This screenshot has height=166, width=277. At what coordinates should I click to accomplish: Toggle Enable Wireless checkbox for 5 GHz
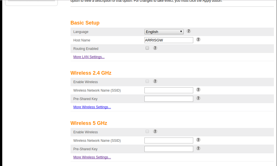click(x=147, y=132)
